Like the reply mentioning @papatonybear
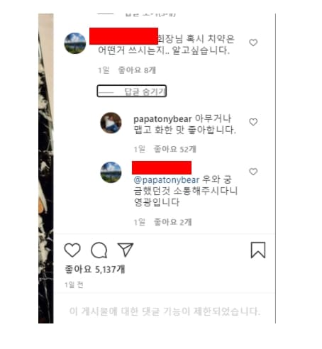 click(x=253, y=172)
